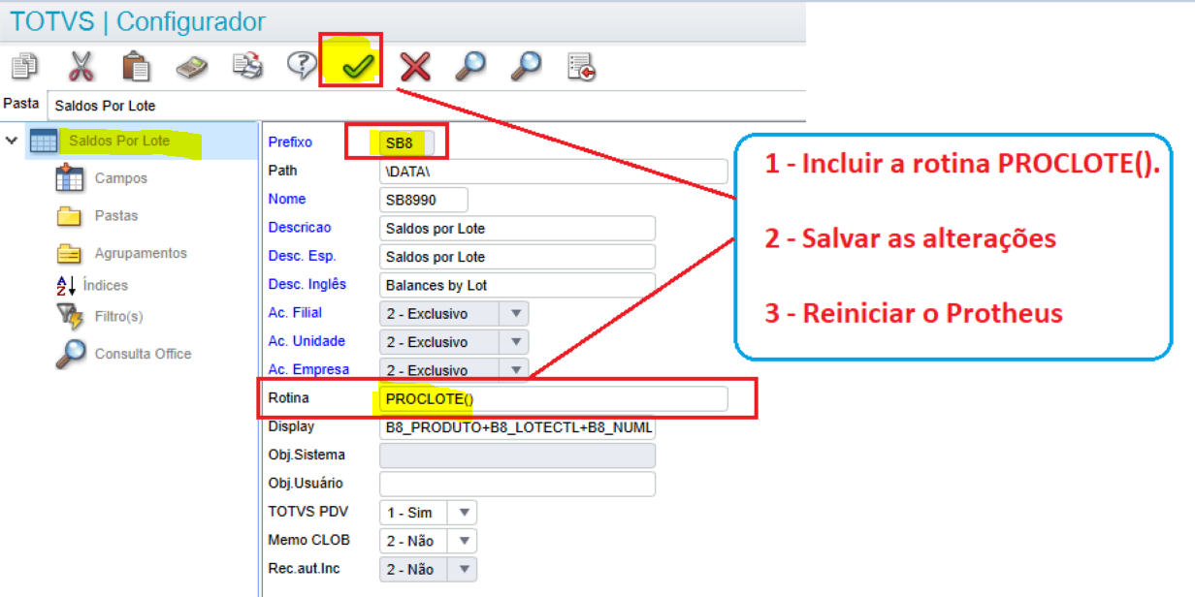Select Saldos Por Lote in the tree
The height and width of the screenshot is (597, 1195).
click(119, 141)
